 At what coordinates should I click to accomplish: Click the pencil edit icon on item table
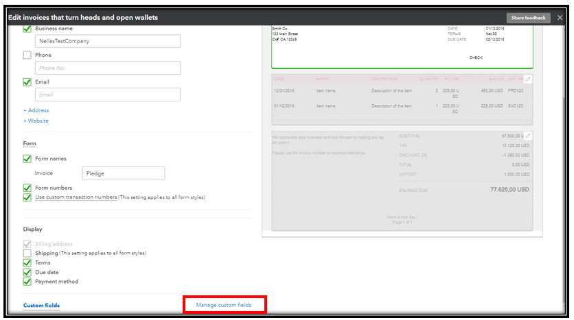pos(527,79)
